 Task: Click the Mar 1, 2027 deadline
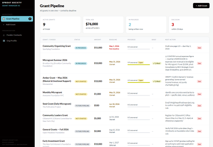[114, 143]
